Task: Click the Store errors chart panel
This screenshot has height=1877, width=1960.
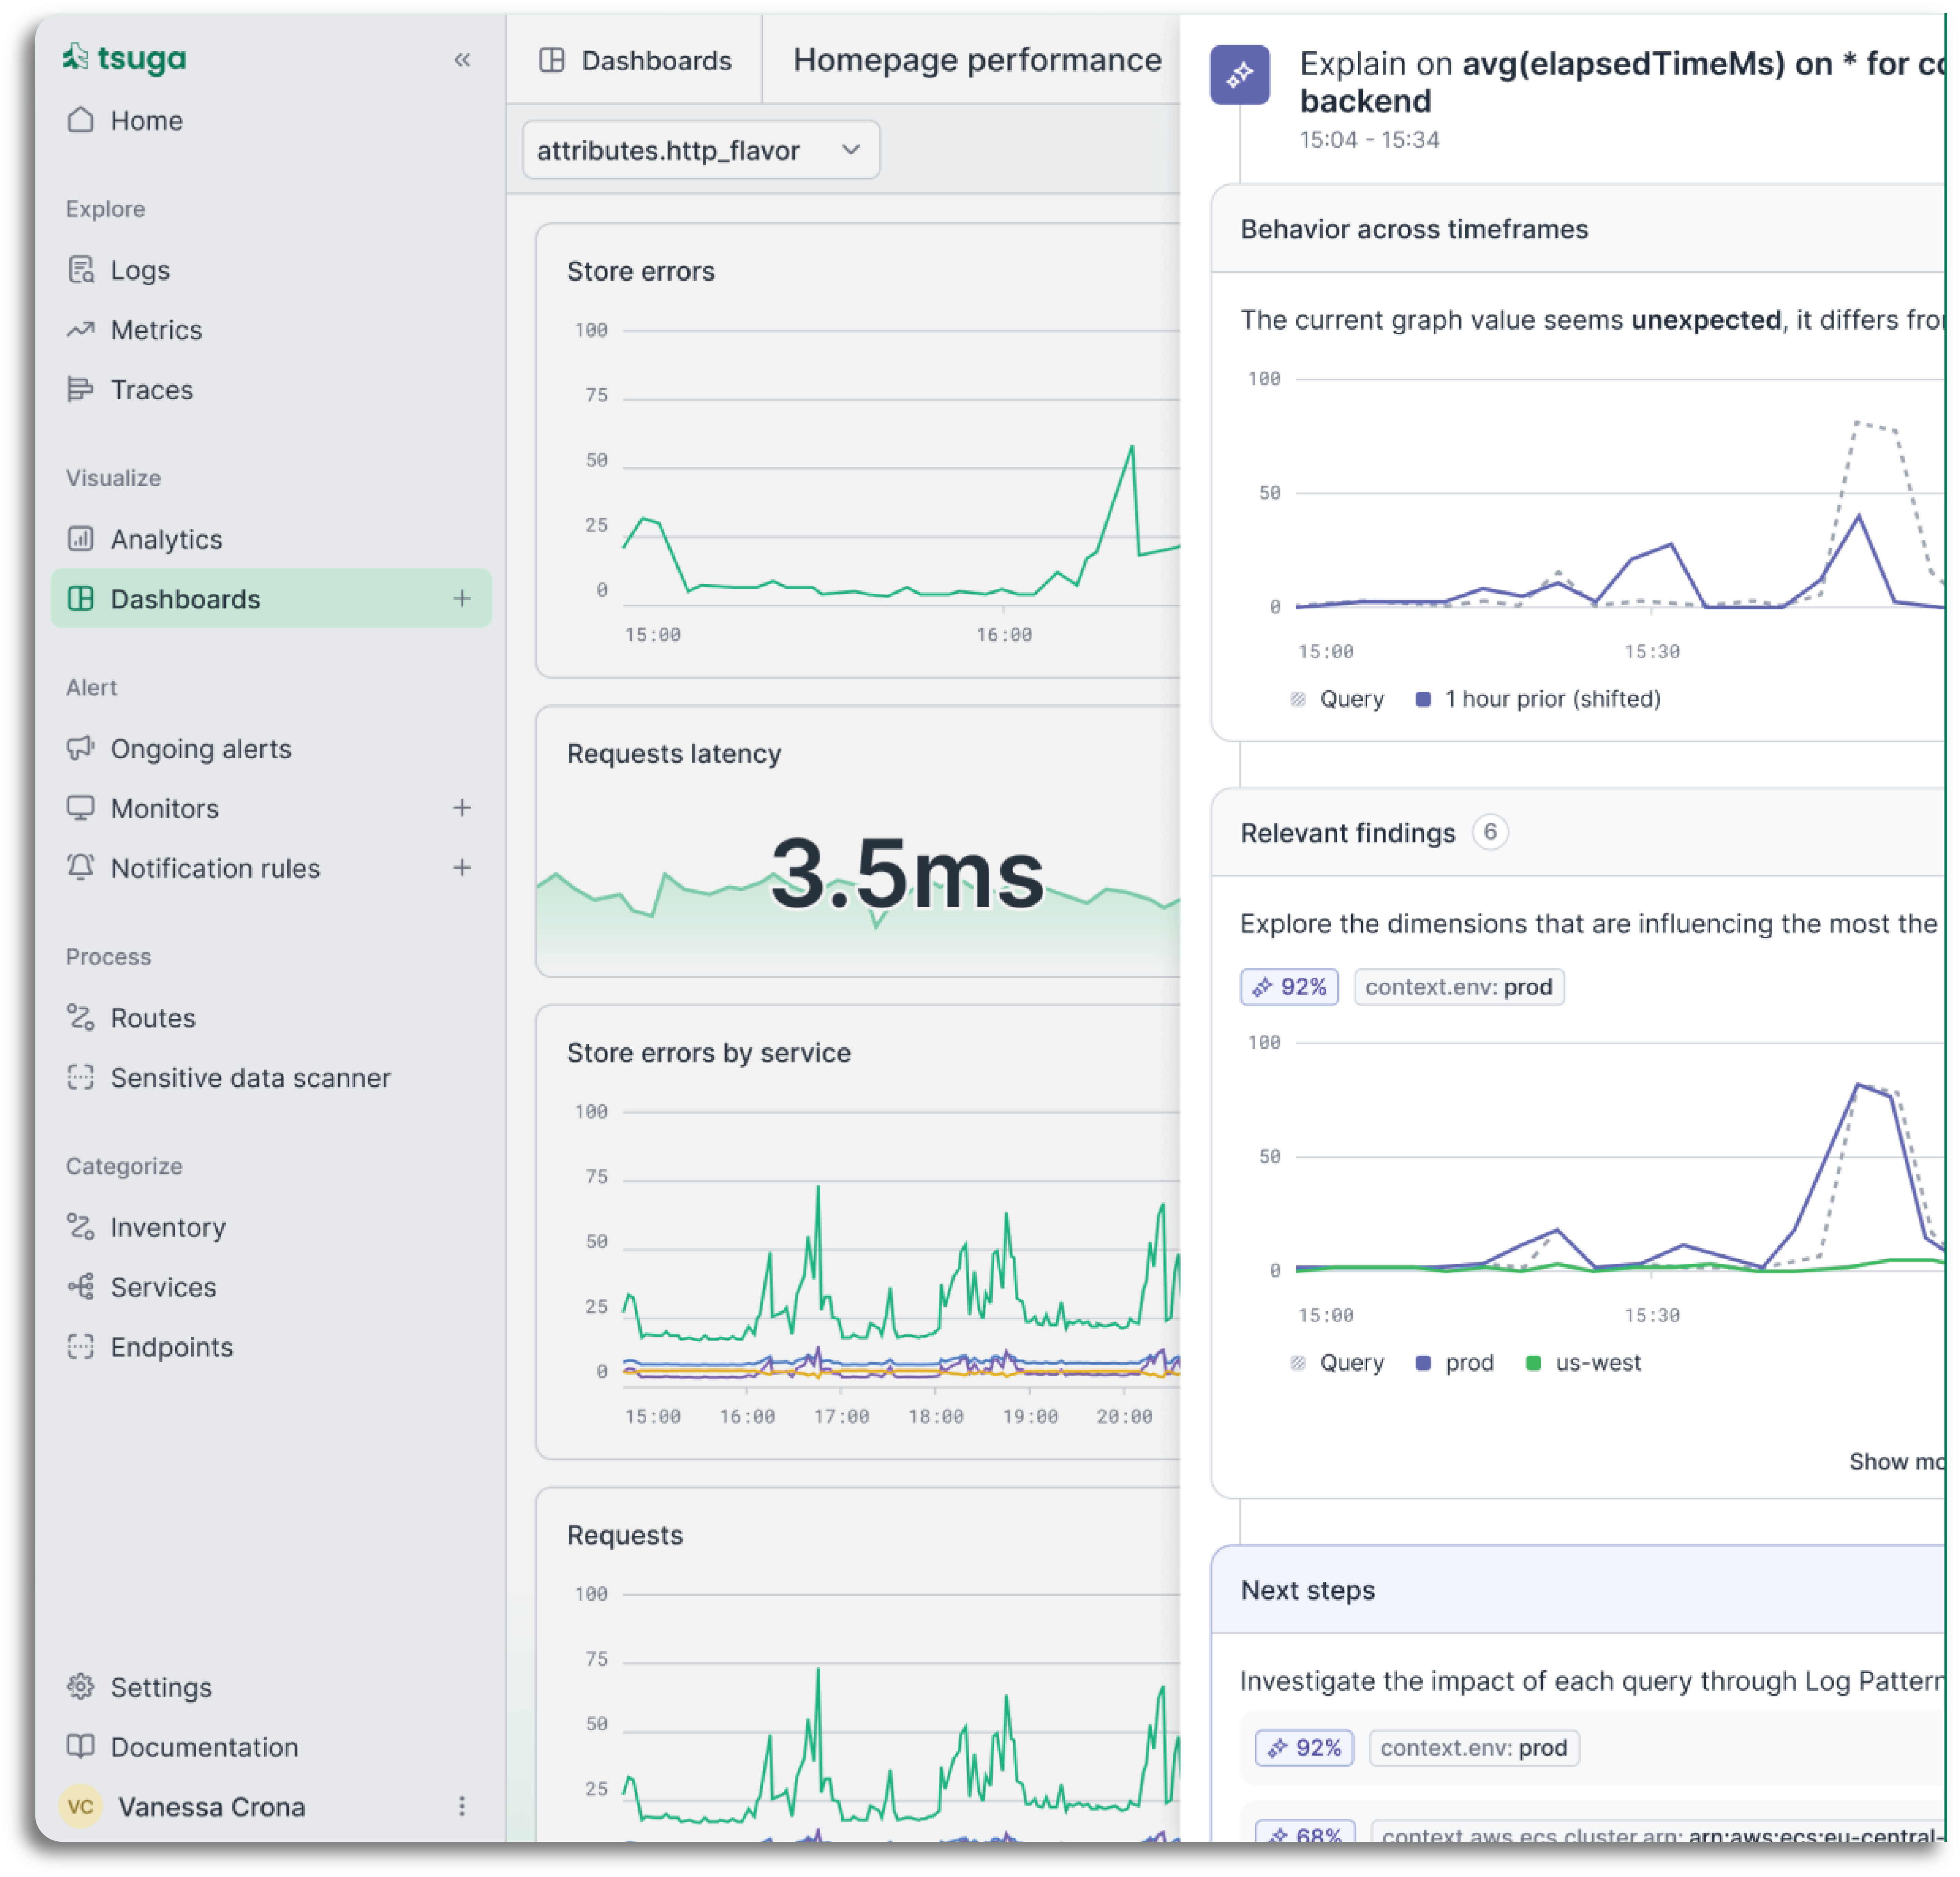Action: coord(858,451)
